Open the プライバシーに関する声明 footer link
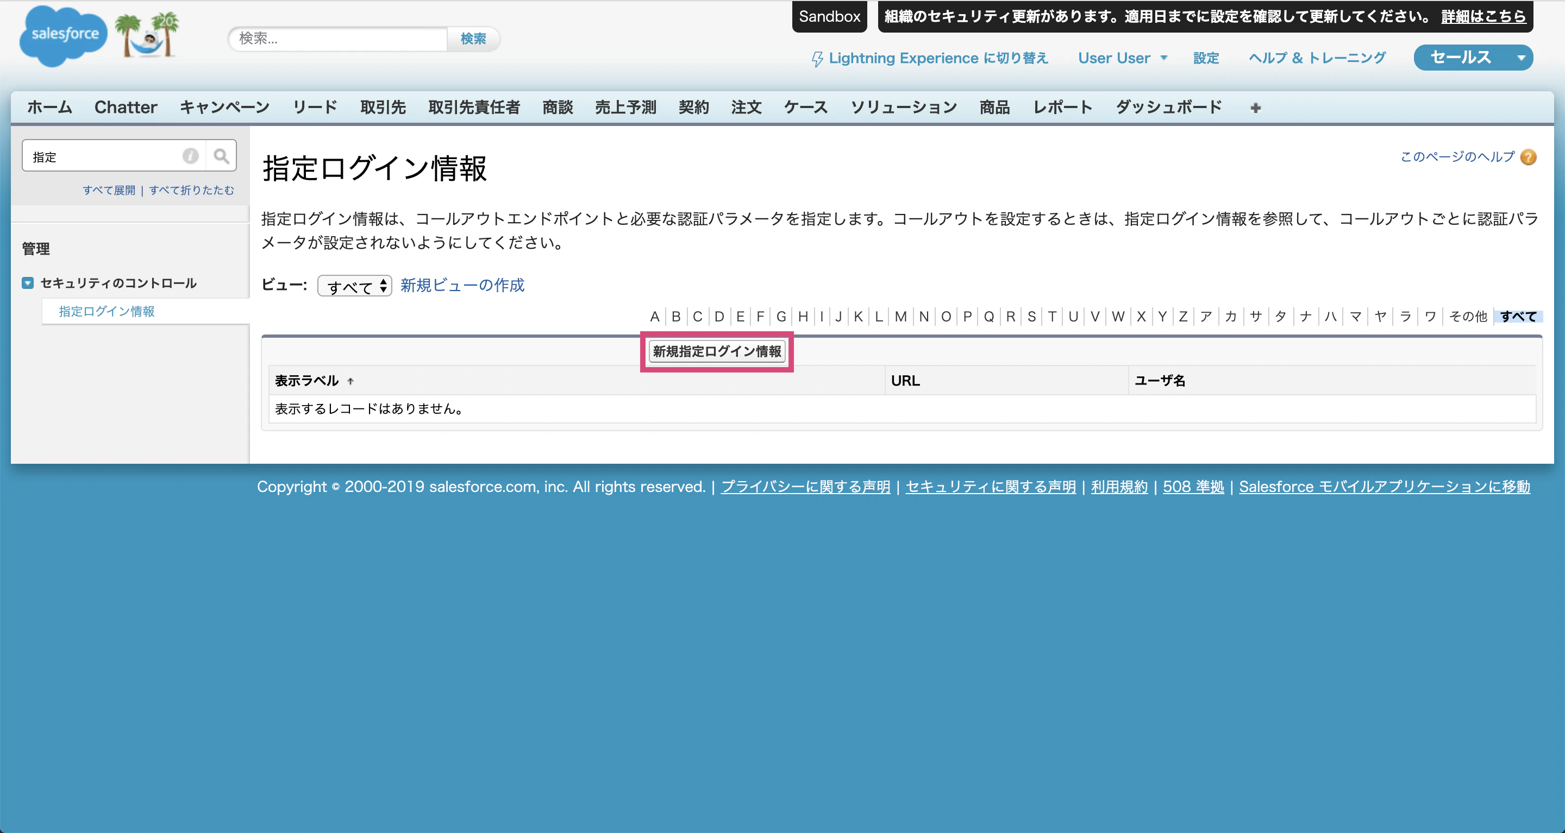This screenshot has height=833, width=1565. click(805, 487)
